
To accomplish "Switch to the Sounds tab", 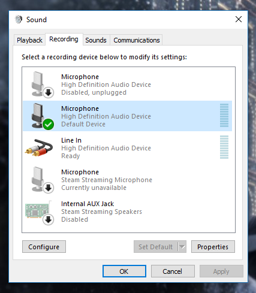I will click(x=96, y=40).
